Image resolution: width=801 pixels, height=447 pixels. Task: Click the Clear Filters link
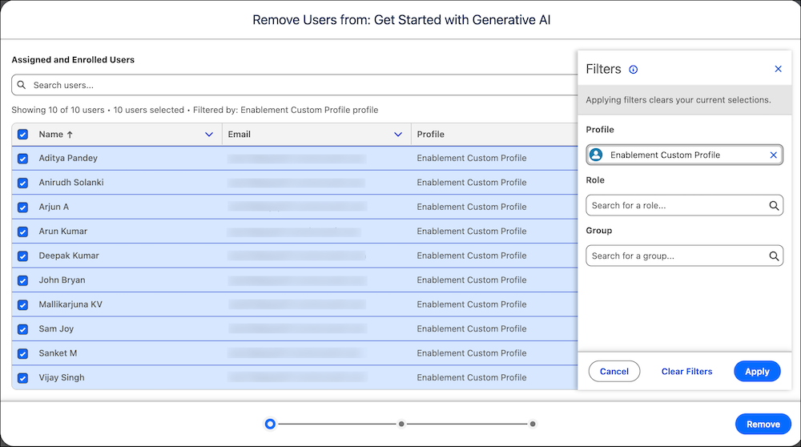click(x=686, y=372)
